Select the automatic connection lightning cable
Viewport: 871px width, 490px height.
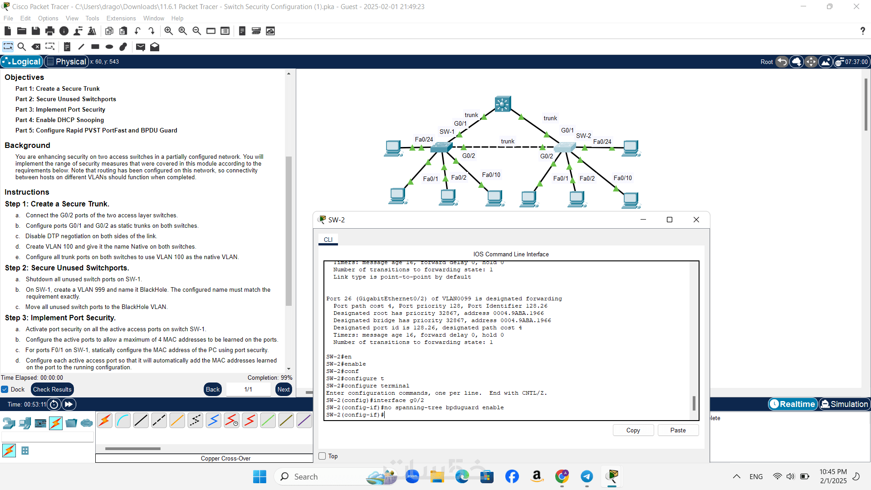tap(104, 421)
